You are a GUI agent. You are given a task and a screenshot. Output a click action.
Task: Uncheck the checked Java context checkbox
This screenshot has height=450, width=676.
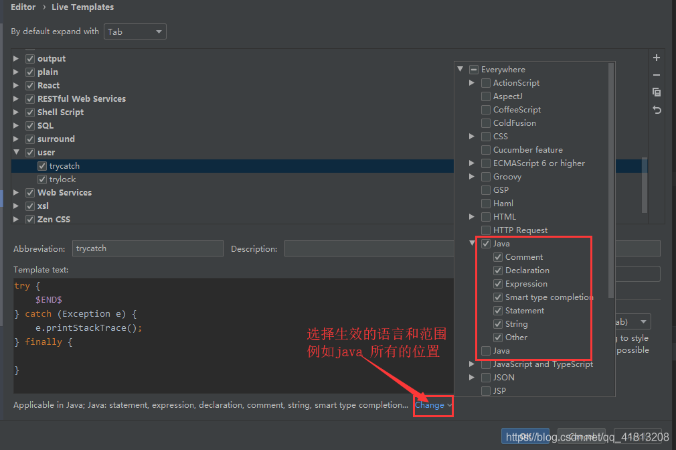(x=486, y=244)
